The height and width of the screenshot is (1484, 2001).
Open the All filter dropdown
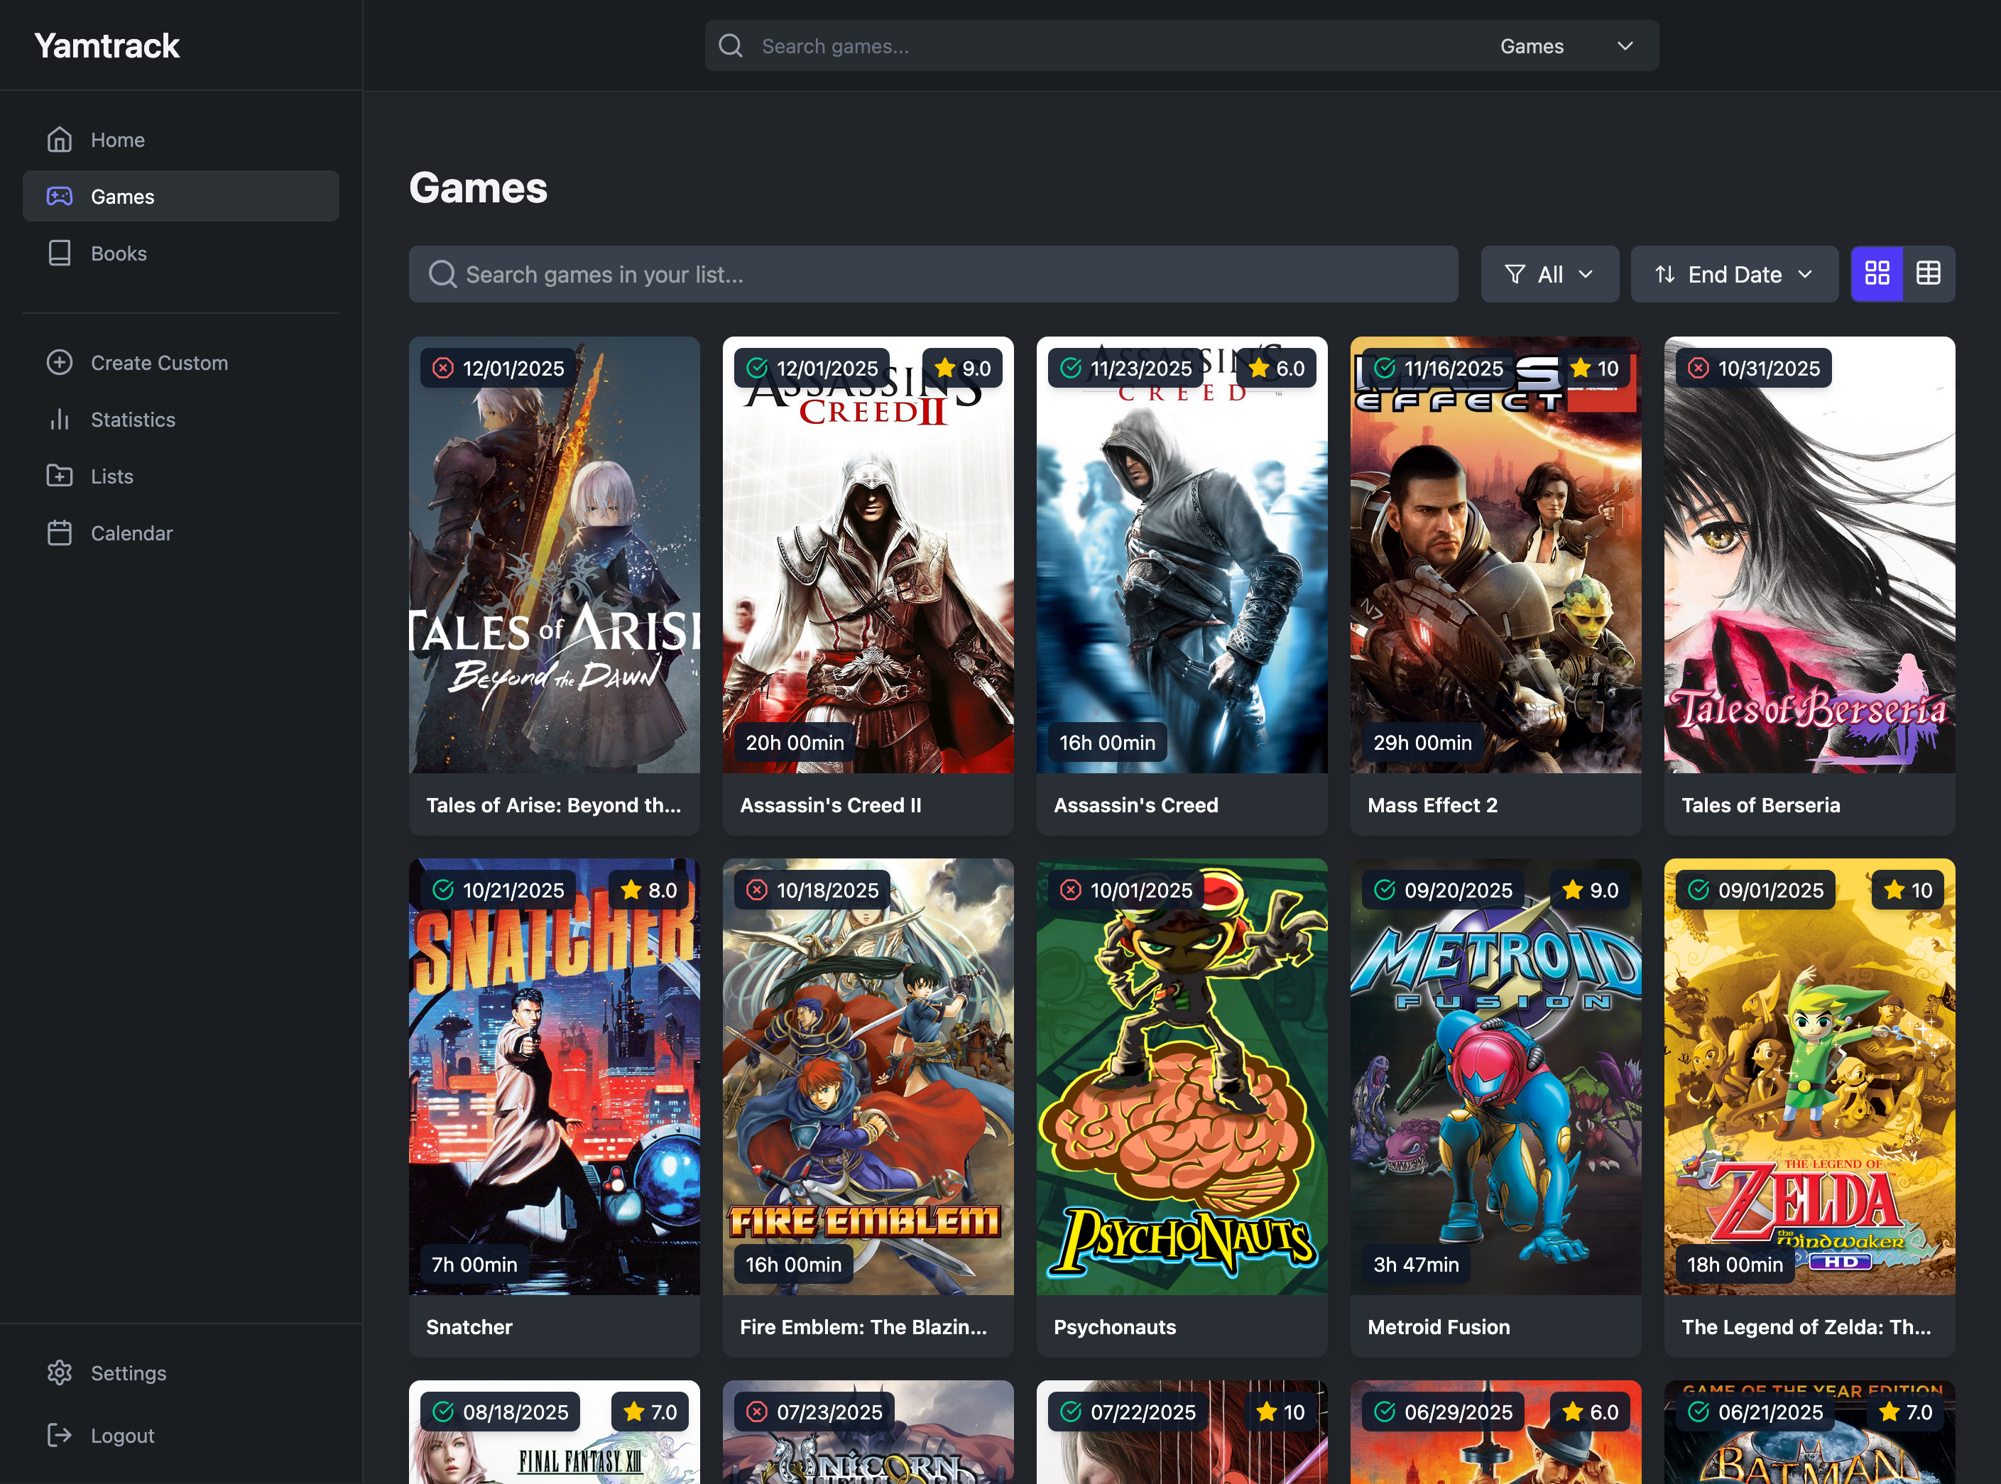pyautogui.click(x=1549, y=274)
